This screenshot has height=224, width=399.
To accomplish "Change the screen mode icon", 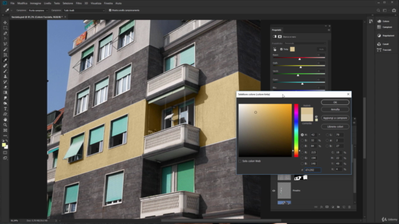I will pyautogui.click(x=5, y=158).
